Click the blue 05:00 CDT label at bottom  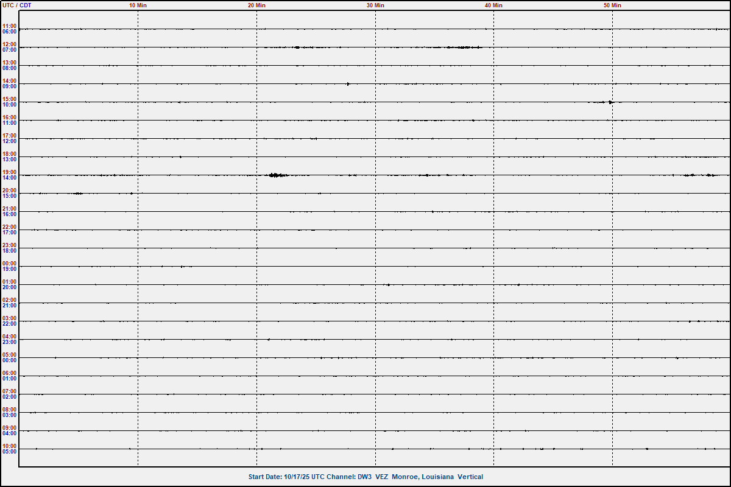pyautogui.click(x=9, y=452)
